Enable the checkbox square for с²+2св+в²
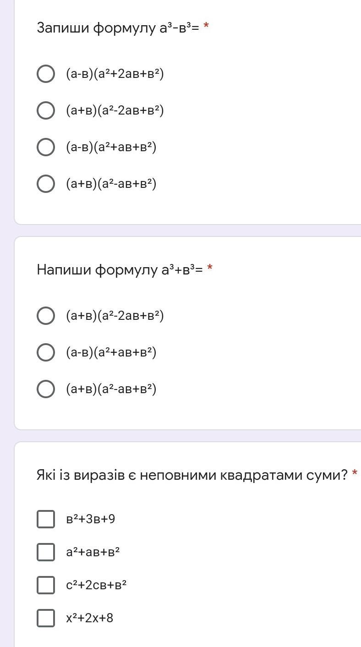This screenshot has width=361, height=647. point(46,585)
